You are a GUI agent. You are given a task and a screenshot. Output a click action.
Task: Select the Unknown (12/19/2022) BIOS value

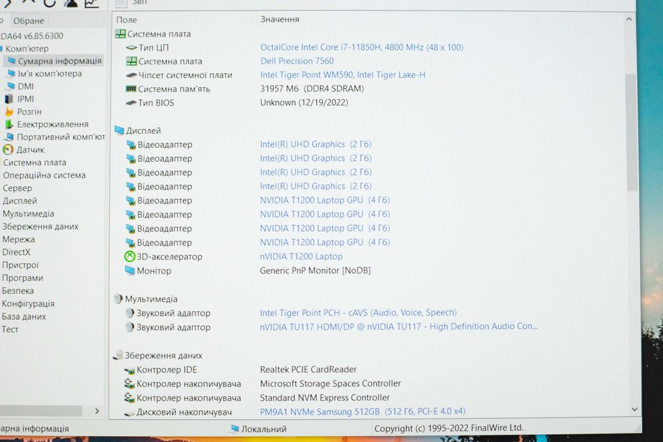coord(304,103)
